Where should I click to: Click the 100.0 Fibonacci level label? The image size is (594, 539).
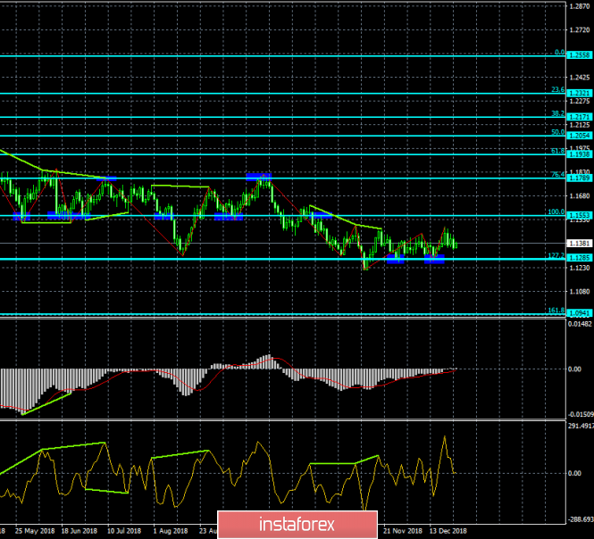[556, 212]
